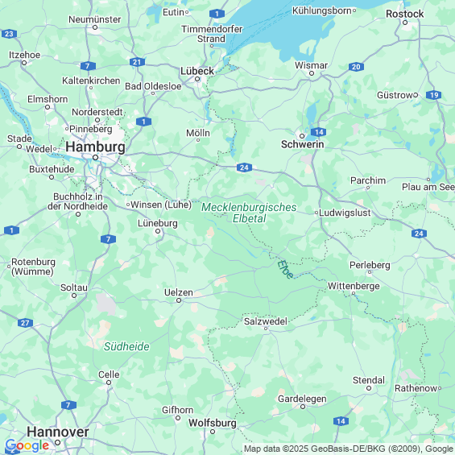Select the A27 highway shield west of Soltau
The width and height of the screenshot is (455, 455).
[x=25, y=323]
